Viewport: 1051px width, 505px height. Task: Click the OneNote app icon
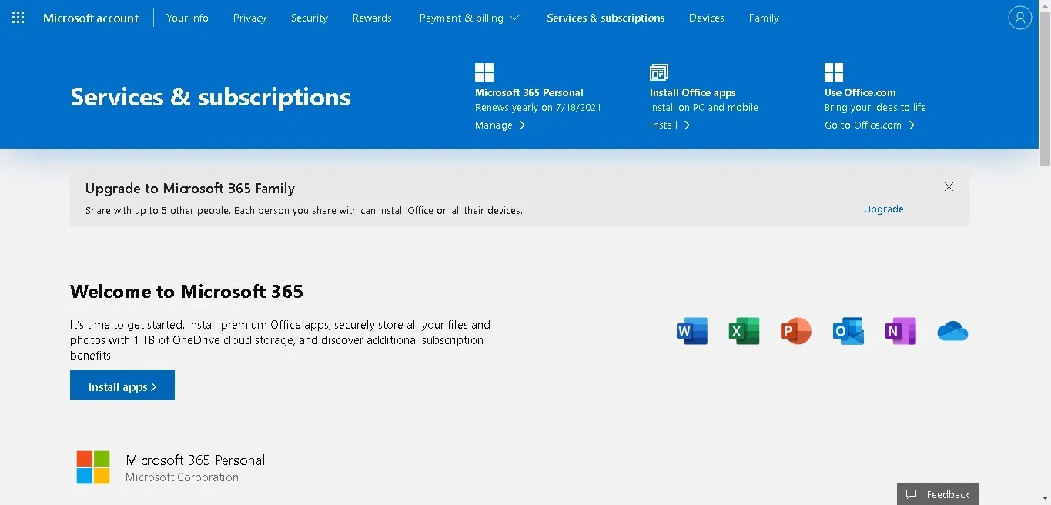click(901, 331)
